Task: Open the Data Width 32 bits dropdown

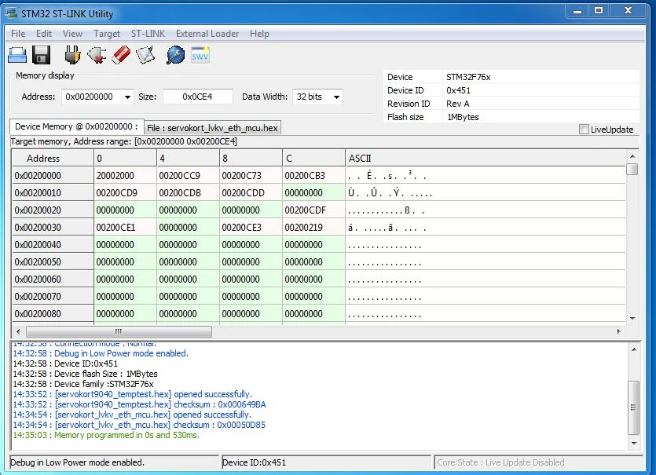Action: click(317, 97)
